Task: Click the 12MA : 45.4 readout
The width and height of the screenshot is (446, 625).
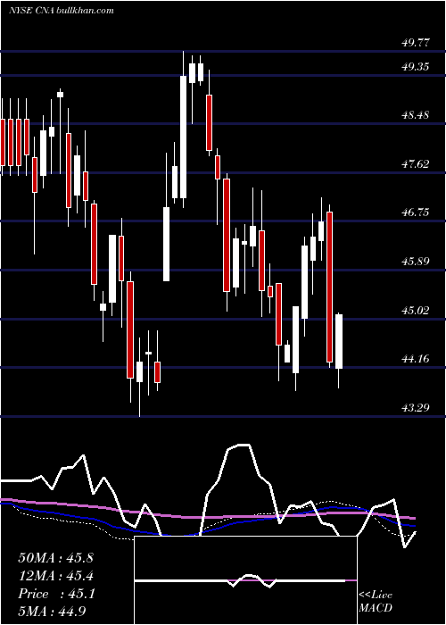Action: [x=55, y=576]
